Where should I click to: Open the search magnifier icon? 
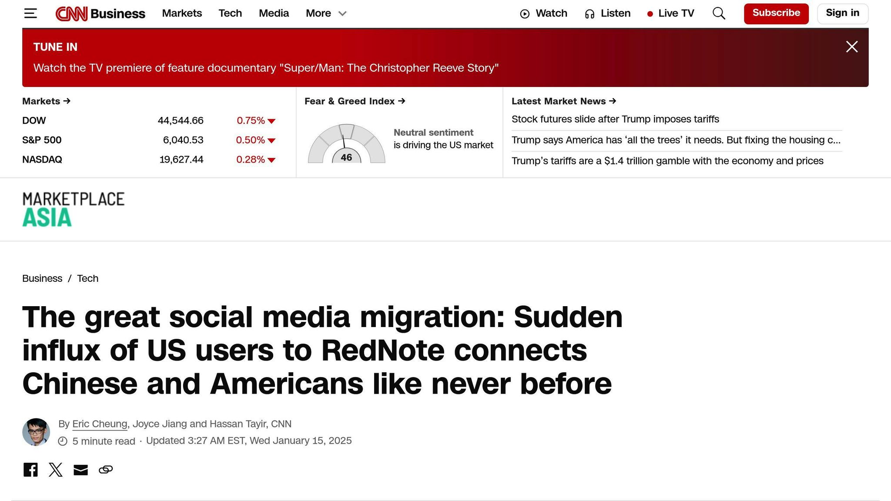coord(719,13)
